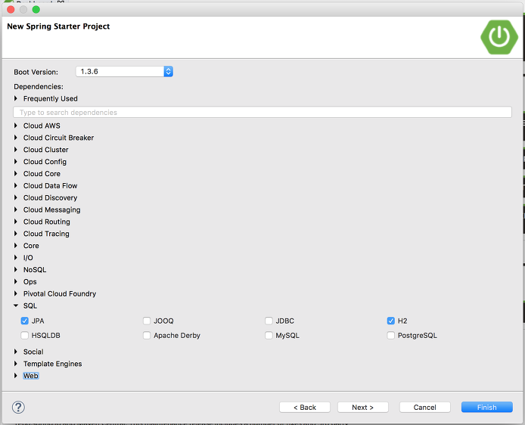The width and height of the screenshot is (525, 425).
Task: Enable the JOOQ checkbox
Action: point(147,321)
